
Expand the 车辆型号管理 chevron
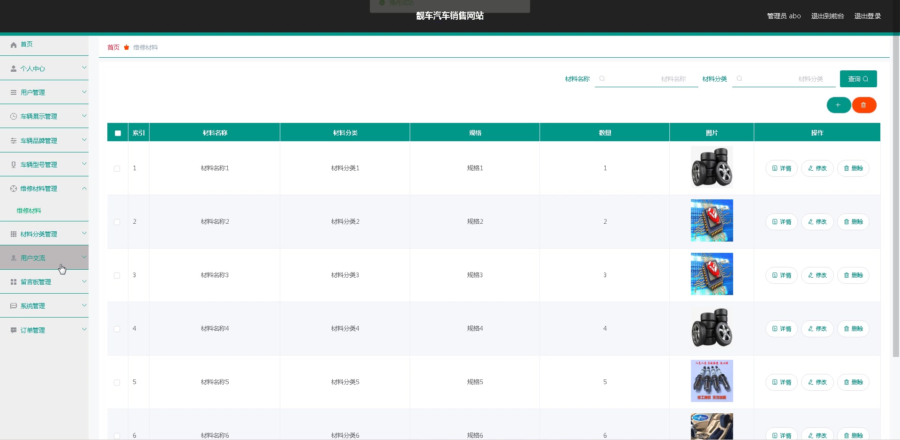click(84, 164)
